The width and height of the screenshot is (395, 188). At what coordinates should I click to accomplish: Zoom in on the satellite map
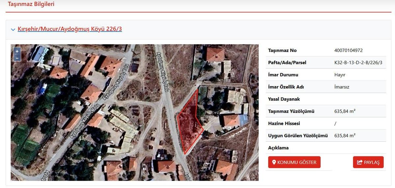tap(17, 51)
